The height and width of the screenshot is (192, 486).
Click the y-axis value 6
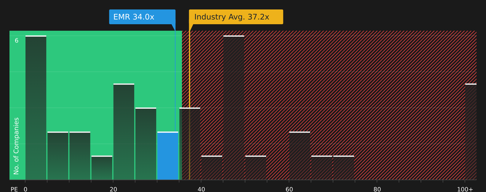17,40
